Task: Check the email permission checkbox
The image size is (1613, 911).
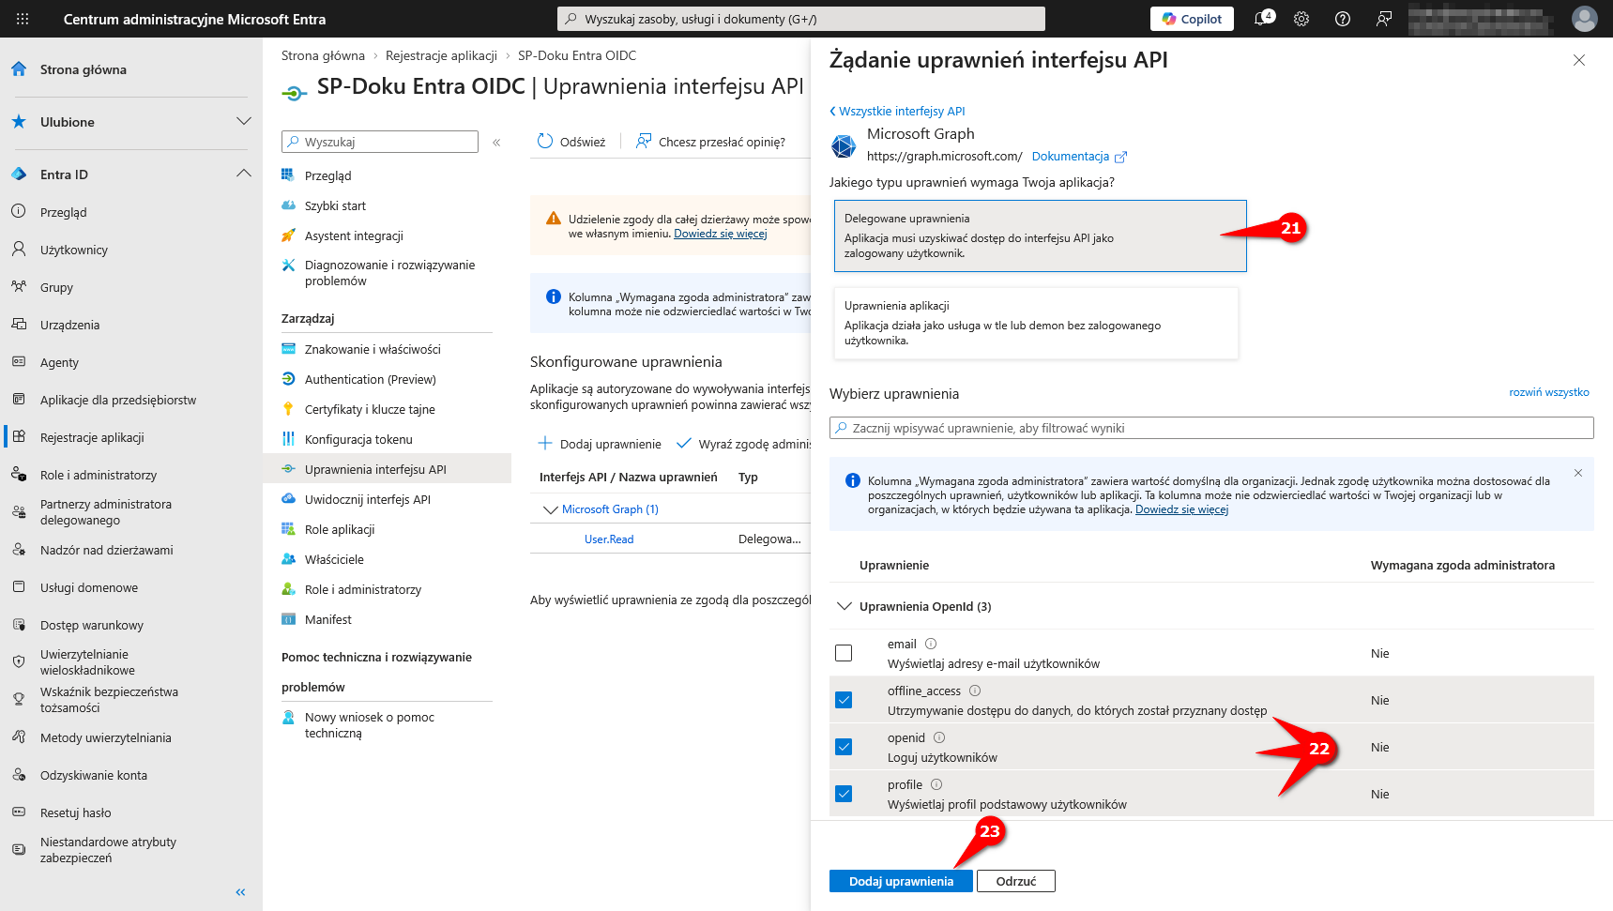Action: 844,653
